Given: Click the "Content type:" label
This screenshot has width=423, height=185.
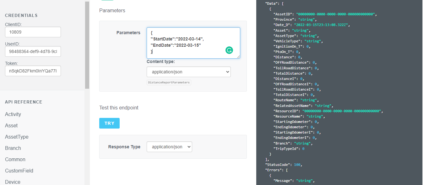Looking at the screenshot, I should click(161, 61).
